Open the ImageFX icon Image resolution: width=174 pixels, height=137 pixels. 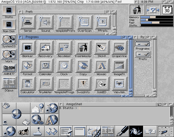pyautogui.click(x=119, y=66)
